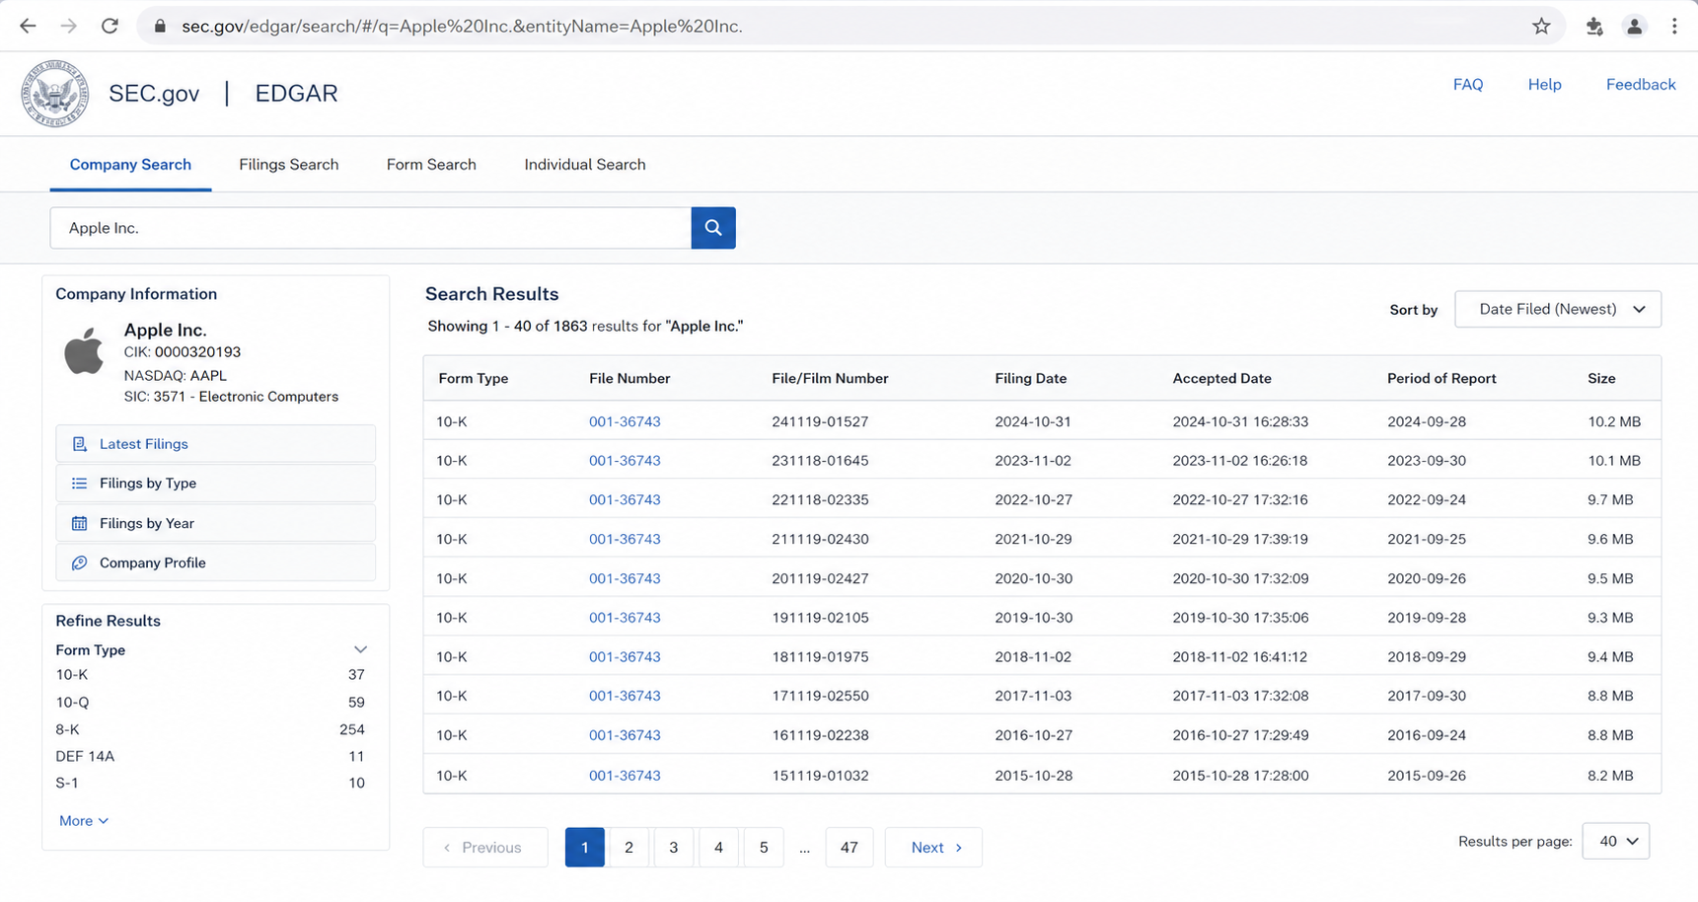
Task: Open the browser three-dot menu
Action: click(1674, 27)
